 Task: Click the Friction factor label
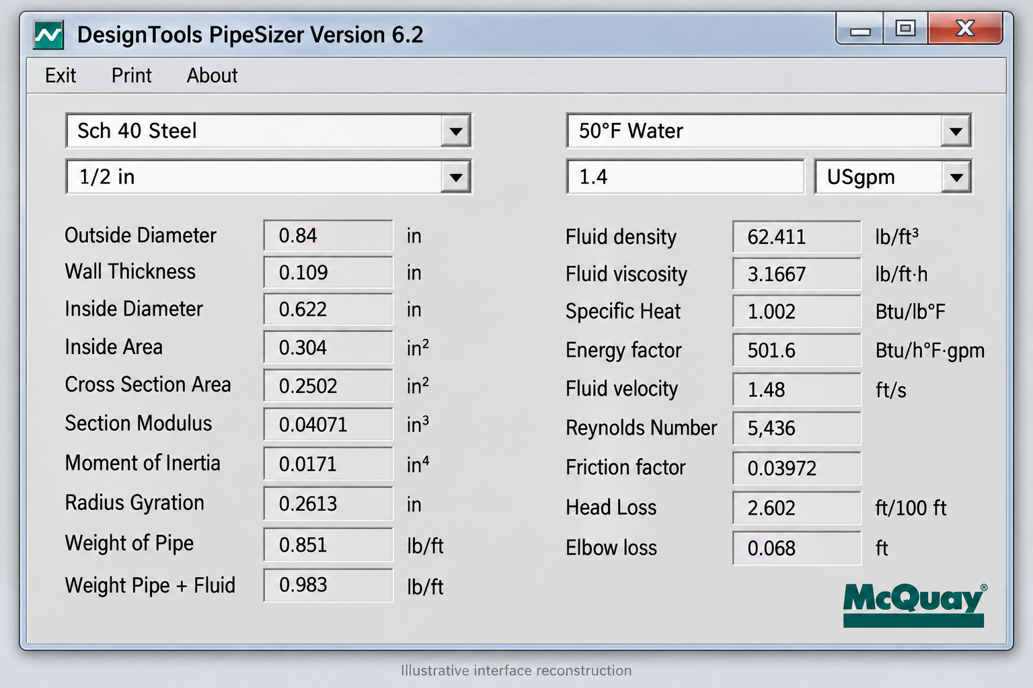tap(625, 467)
